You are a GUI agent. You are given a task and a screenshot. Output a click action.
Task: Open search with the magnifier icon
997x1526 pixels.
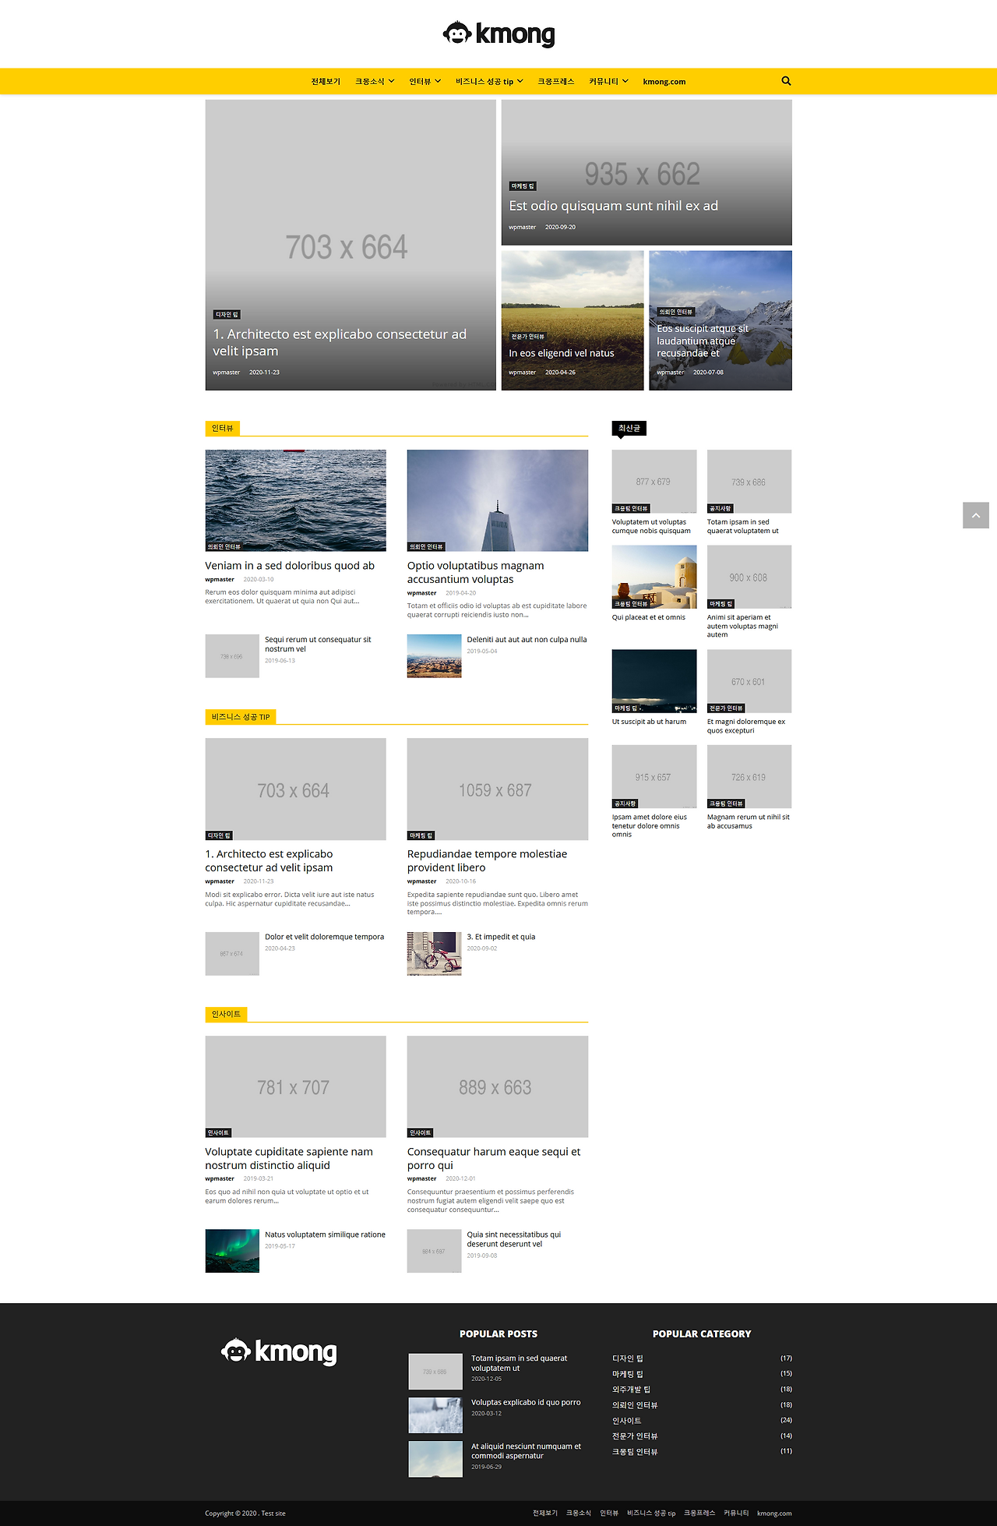pos(786,81)
